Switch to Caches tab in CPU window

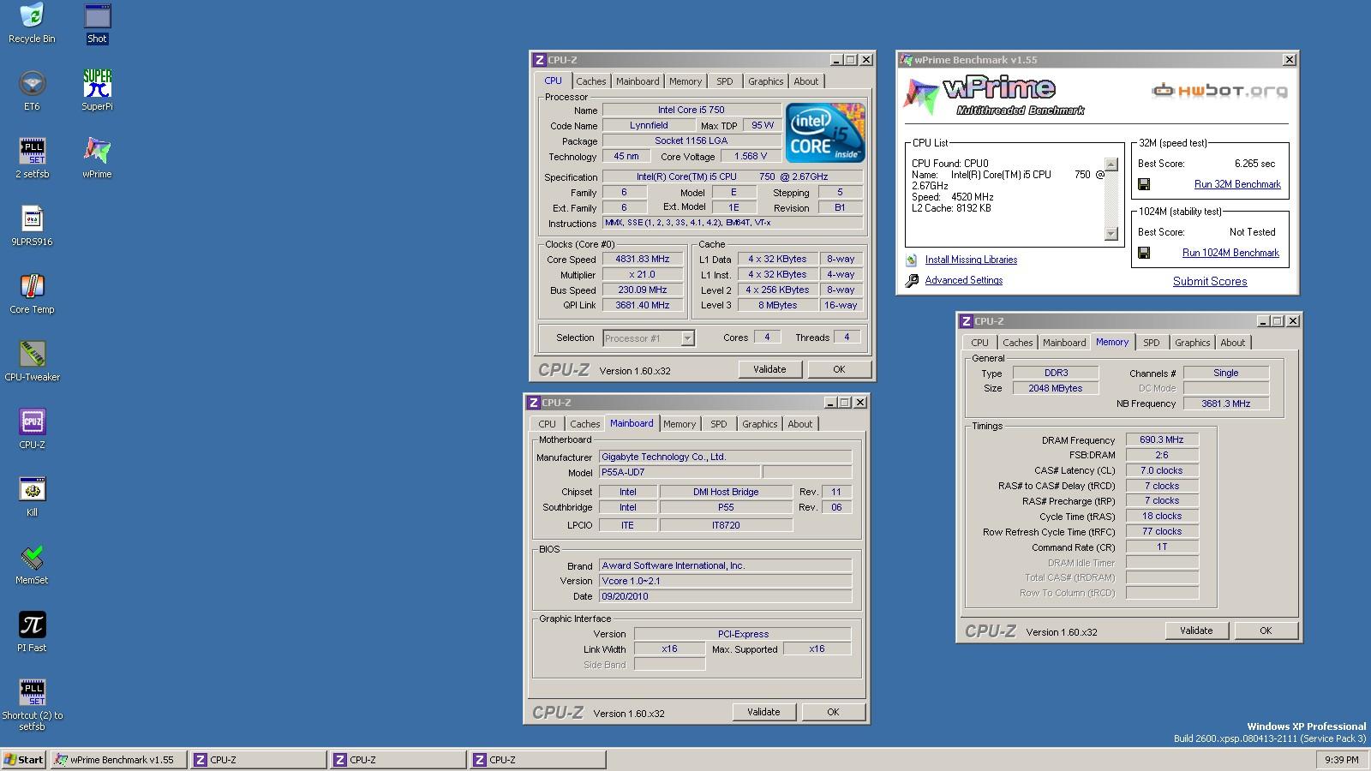tap(590, 81)
